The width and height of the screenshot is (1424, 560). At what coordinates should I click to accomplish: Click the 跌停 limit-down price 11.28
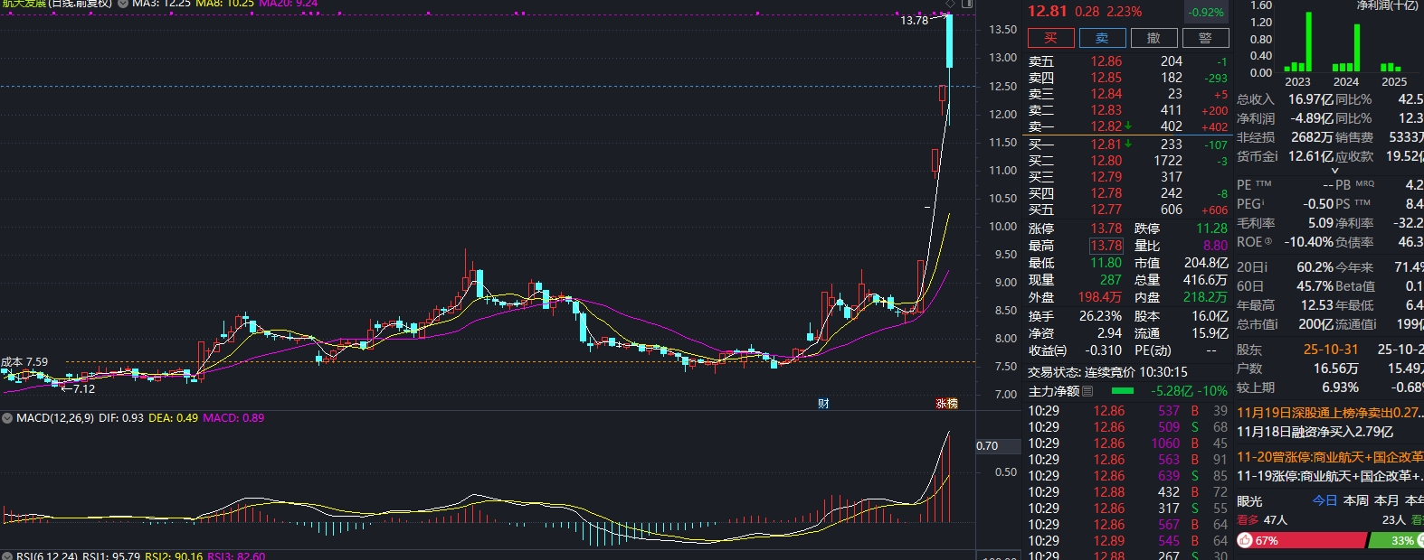click(1211, 229)
